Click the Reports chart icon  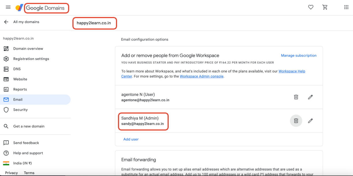click(x=6, y=89)
